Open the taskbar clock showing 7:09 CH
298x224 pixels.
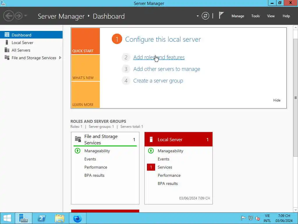(284, 218)
